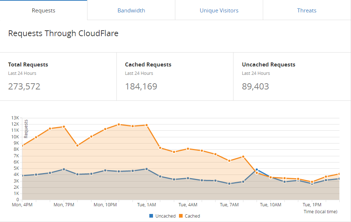Select the cached data point at Tue, 4AM

188,149
